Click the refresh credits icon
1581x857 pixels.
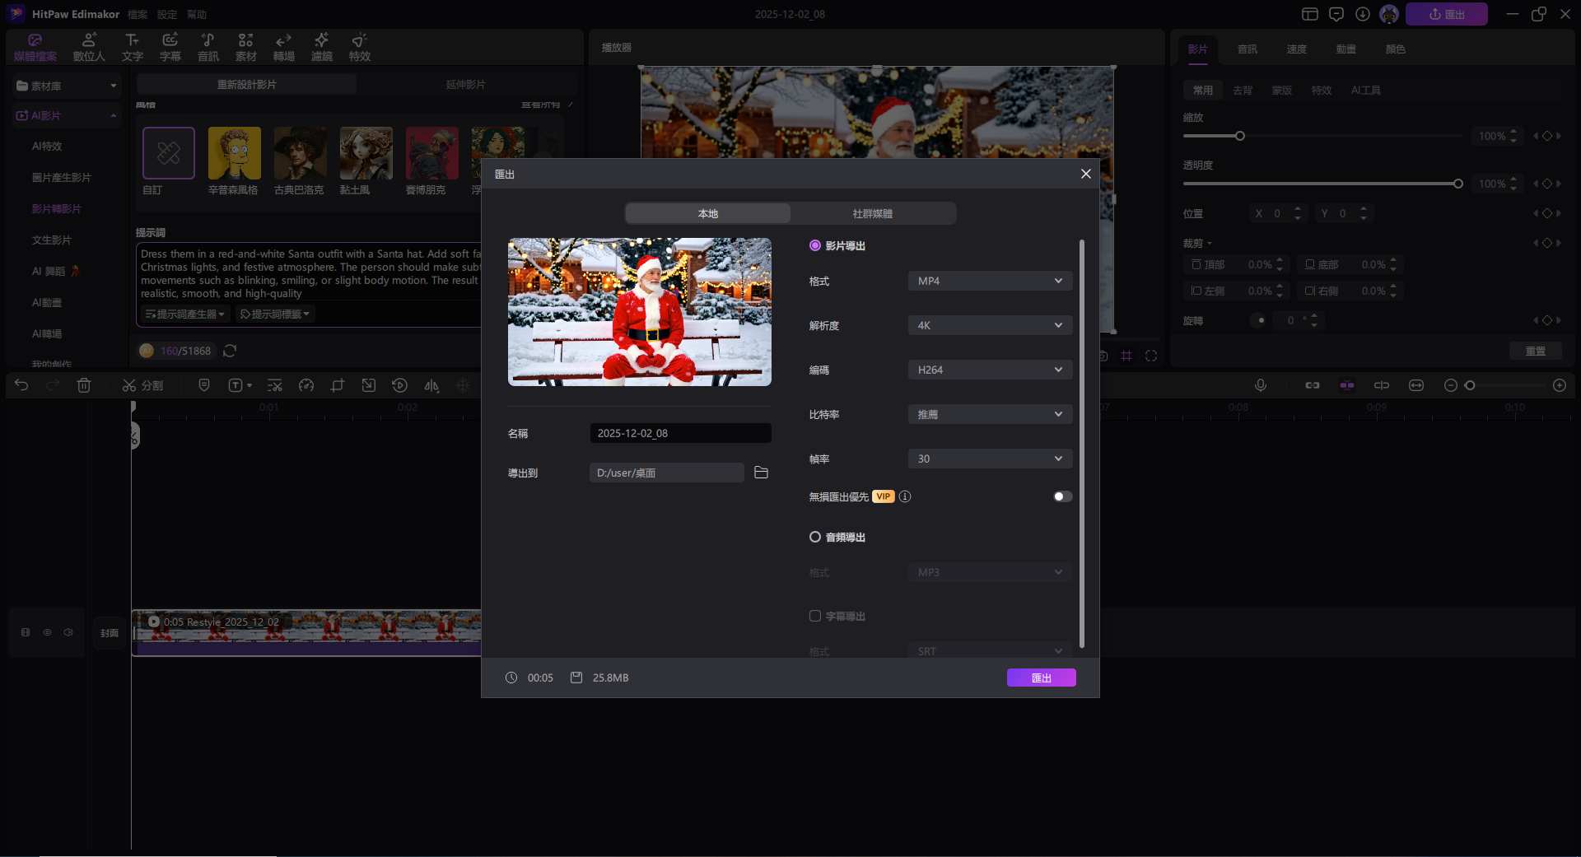coord(230,351)
